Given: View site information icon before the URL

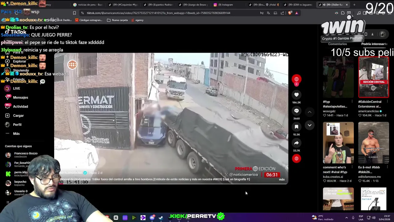Looking at the screenshot, I should click(82, 13).
